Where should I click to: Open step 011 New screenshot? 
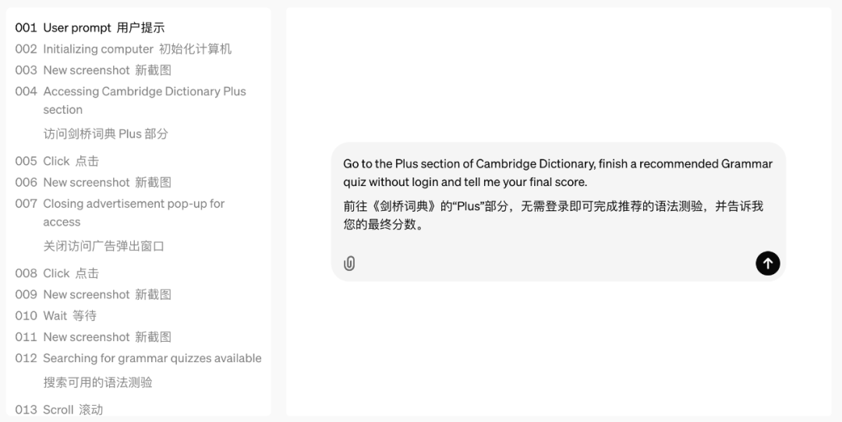pyautogui.click(x=93, y=336)
